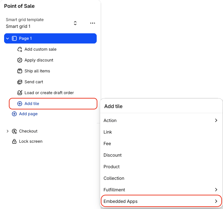Click the Smart grid template label
223x209 pixels.
25,20
